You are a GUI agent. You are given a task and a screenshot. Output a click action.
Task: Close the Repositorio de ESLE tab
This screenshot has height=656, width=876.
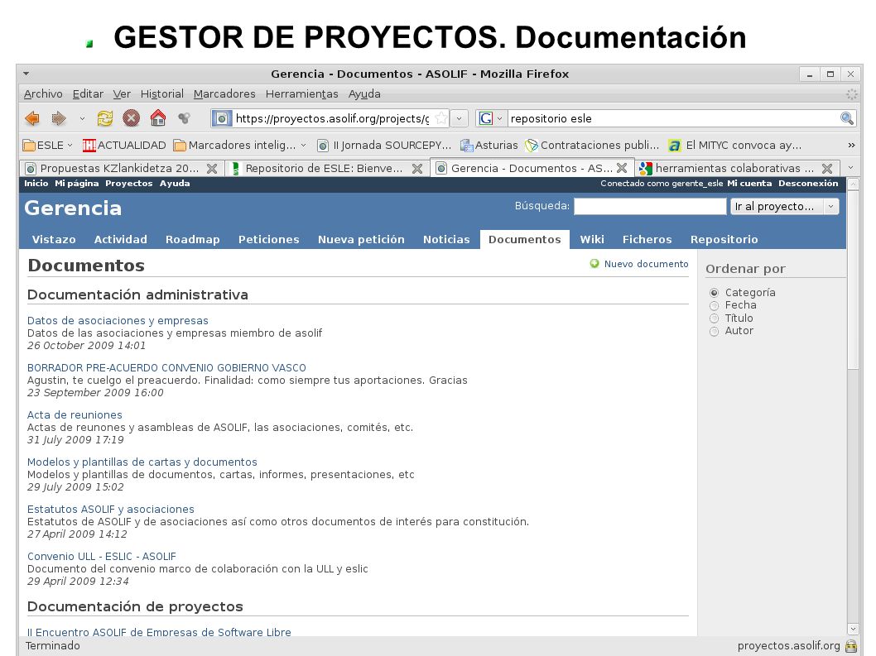click(417, 169)
